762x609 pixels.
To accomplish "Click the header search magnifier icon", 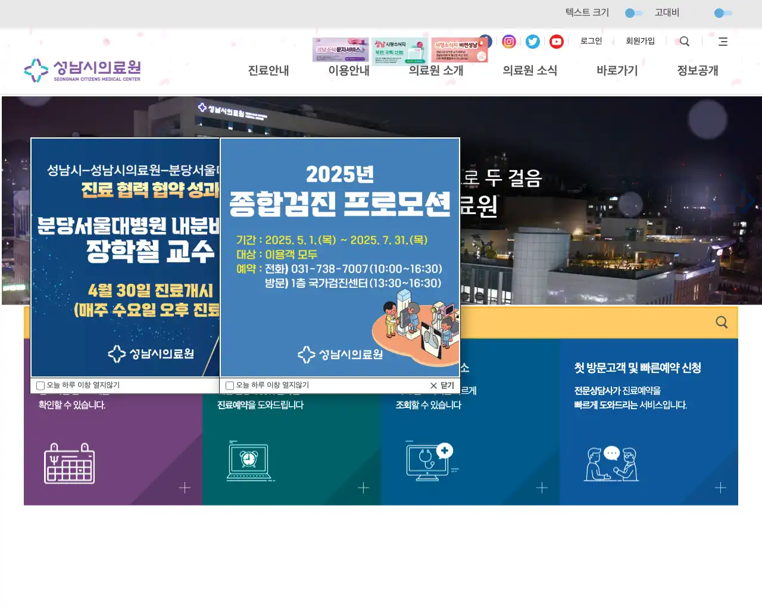I will [x=685, y=41].
